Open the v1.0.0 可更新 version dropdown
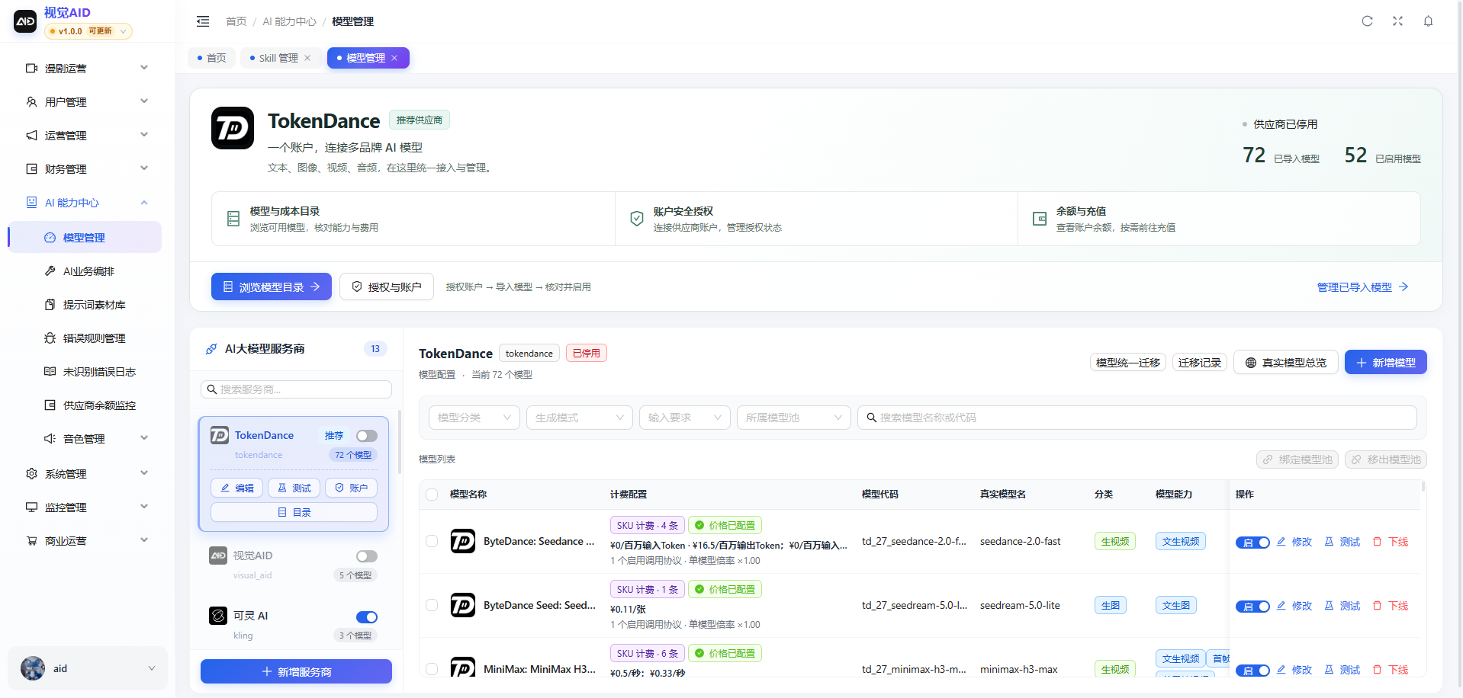 pyautogui.click(x=88, y=31)
